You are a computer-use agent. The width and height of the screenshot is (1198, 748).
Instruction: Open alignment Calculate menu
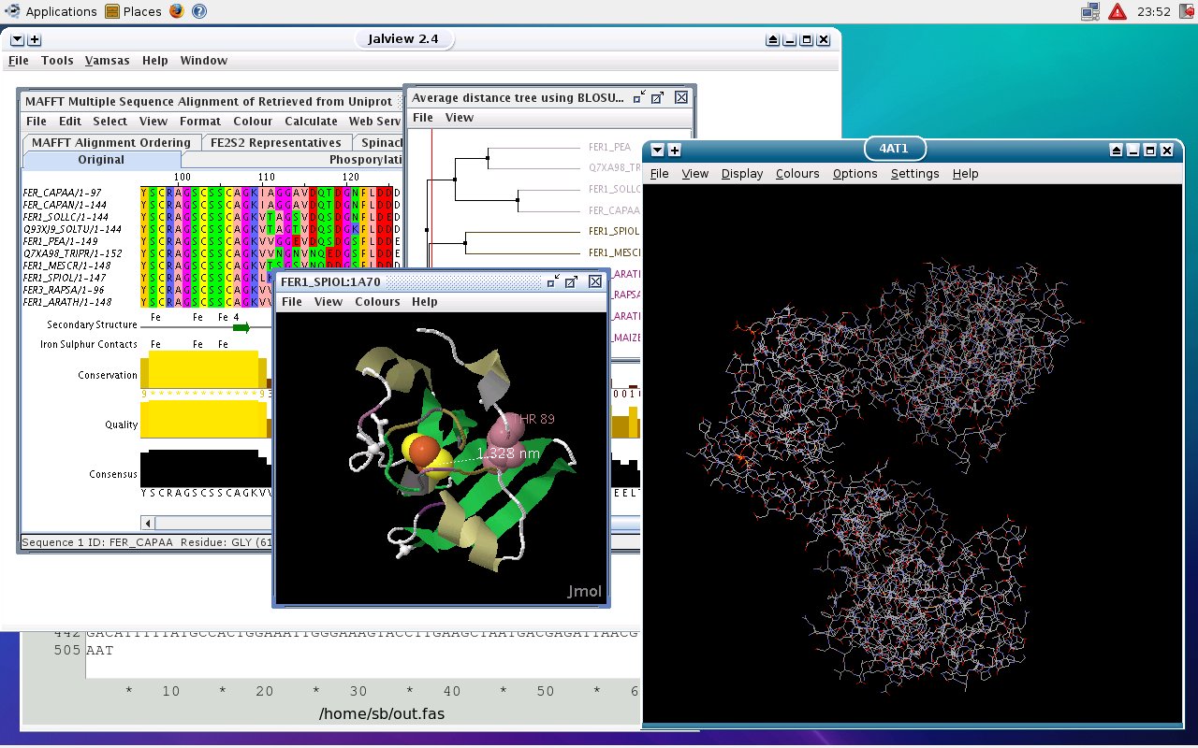(311, 121)
